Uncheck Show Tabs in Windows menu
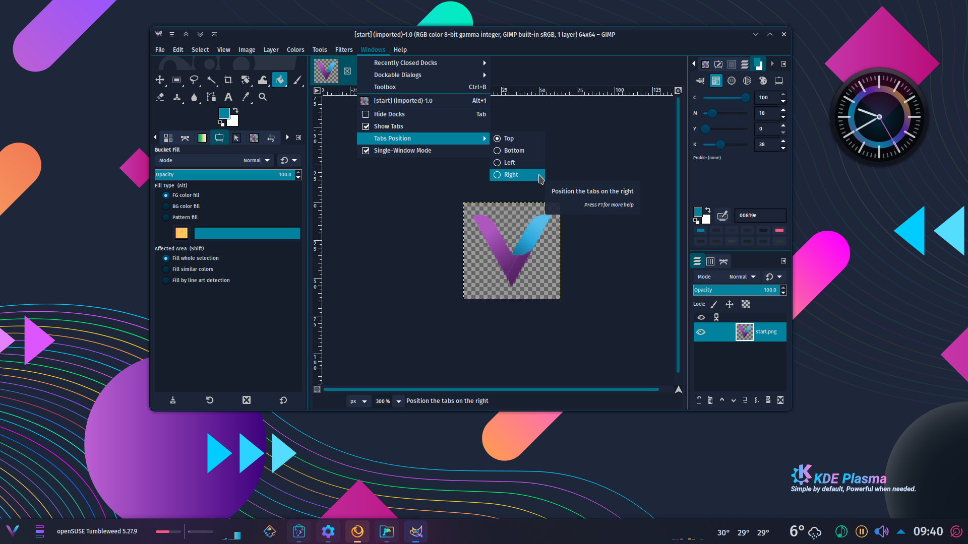 pyautogui.click(x=366, y=126)
